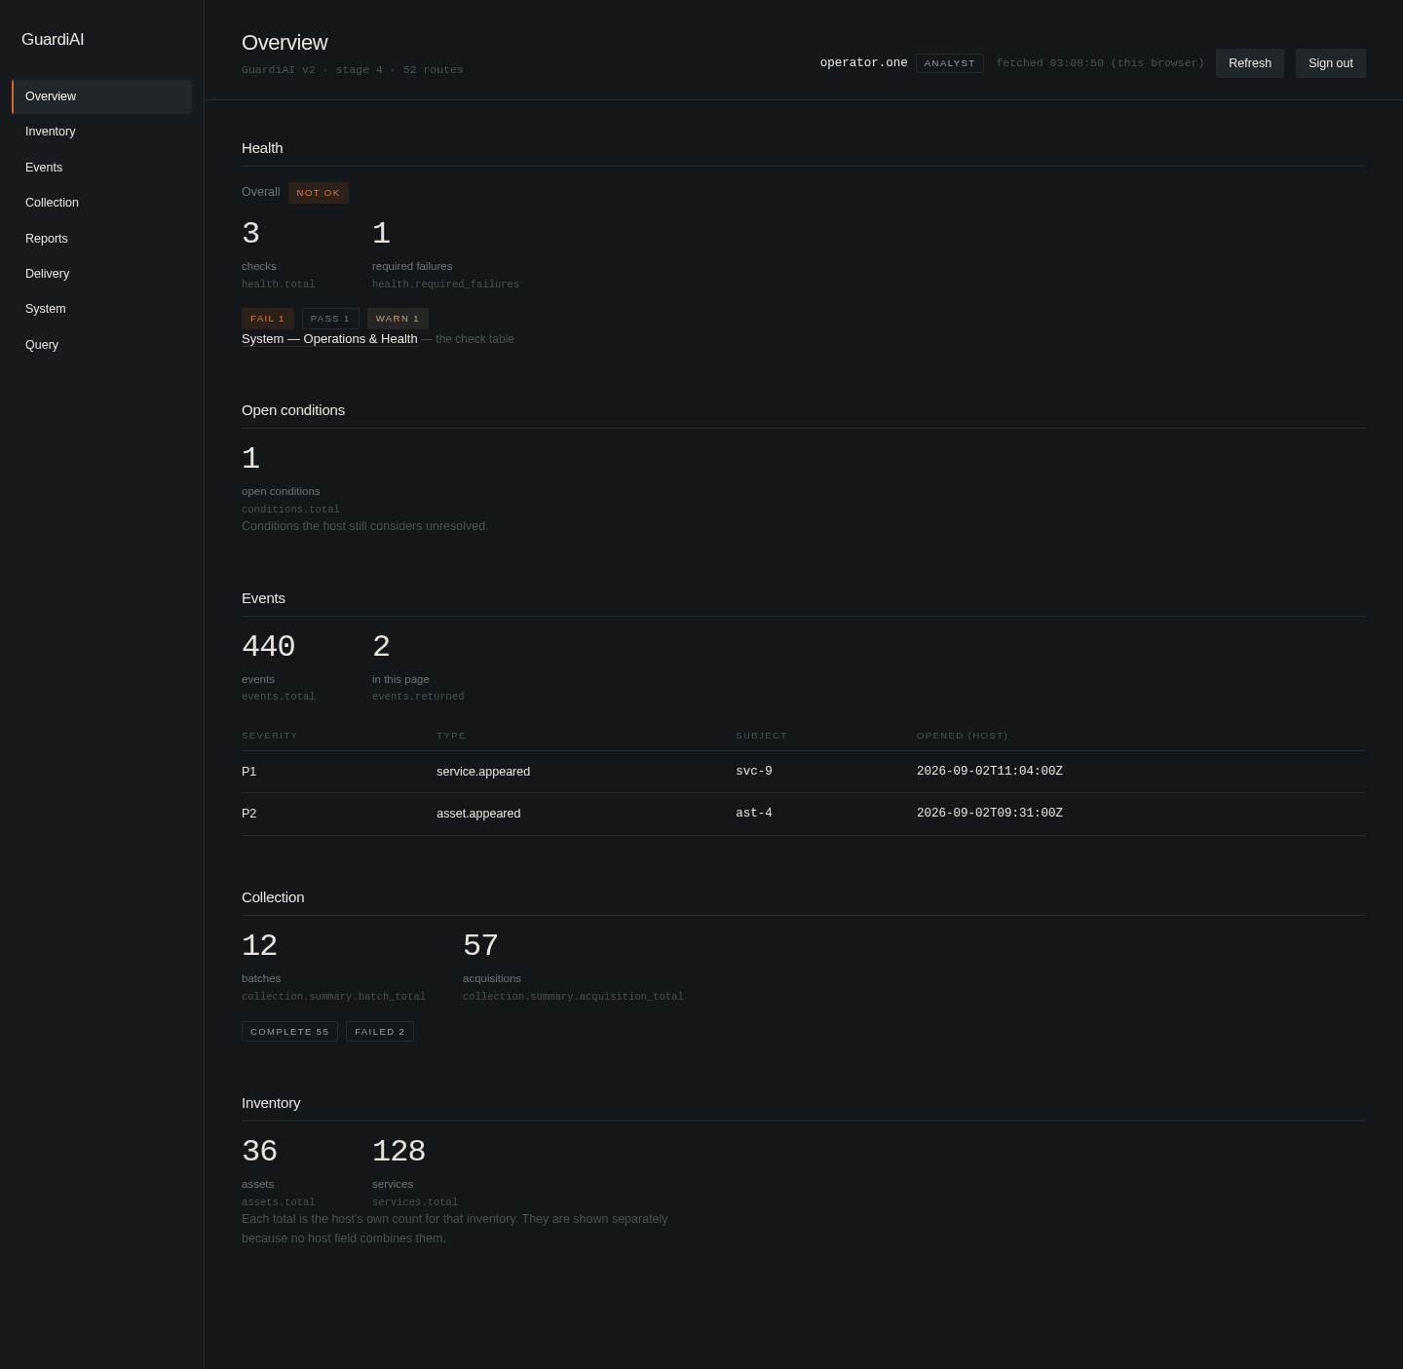This screenshot has height=1369, width=1403.
Task: Open the Overview sidebar item
Action: pos(101,96)
